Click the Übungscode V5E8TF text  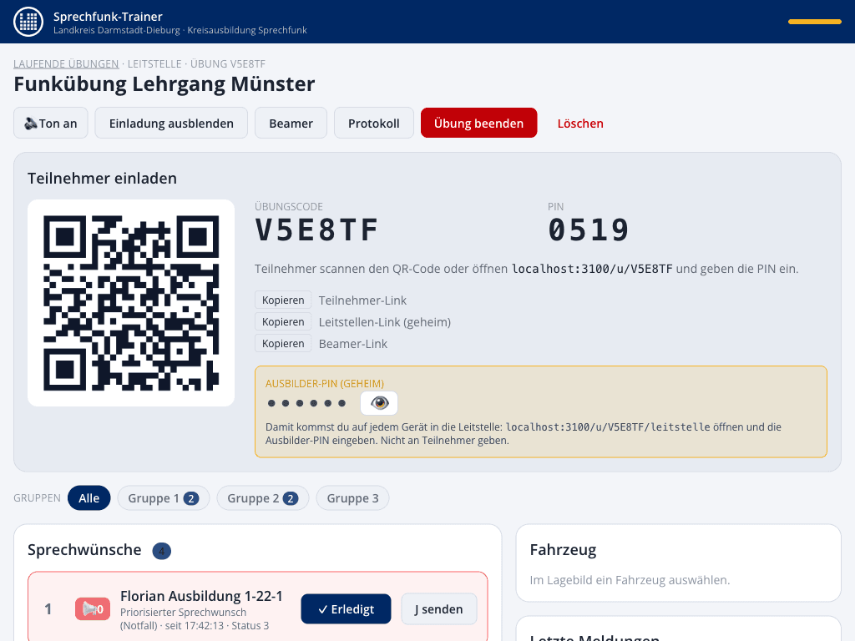pyautogui.click(x=316, y=230)
